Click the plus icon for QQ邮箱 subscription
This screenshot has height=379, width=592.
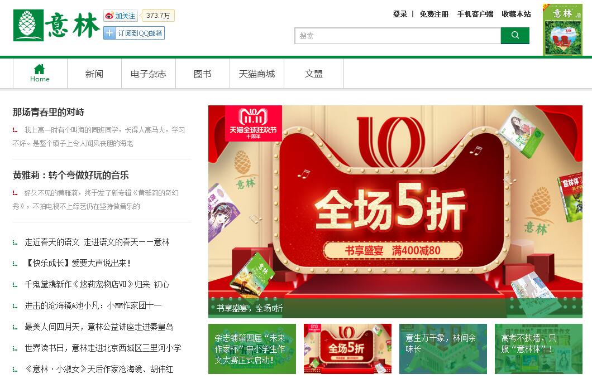[x=109, y=33]
